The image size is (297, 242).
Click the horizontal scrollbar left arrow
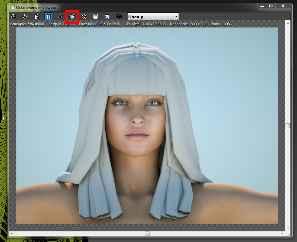coord(12,234)
